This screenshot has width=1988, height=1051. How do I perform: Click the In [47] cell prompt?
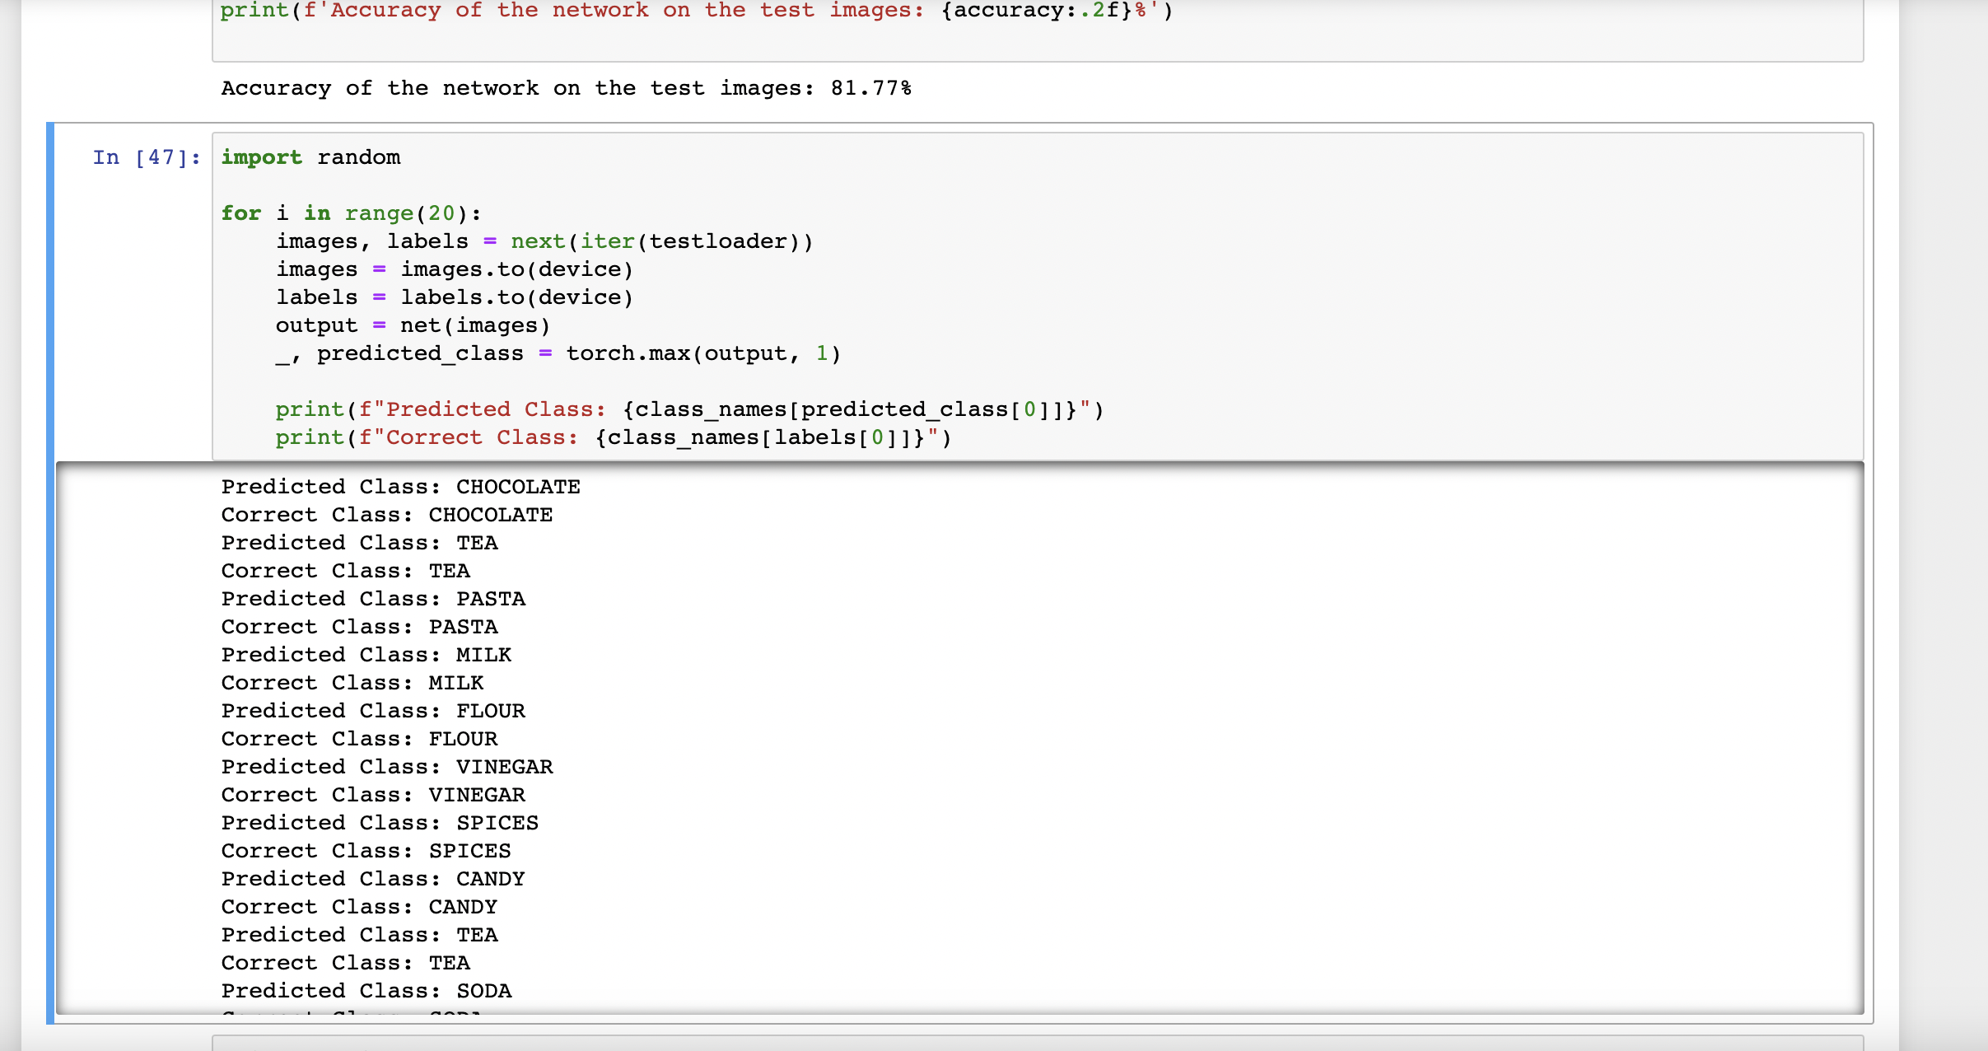click(146, 157)
